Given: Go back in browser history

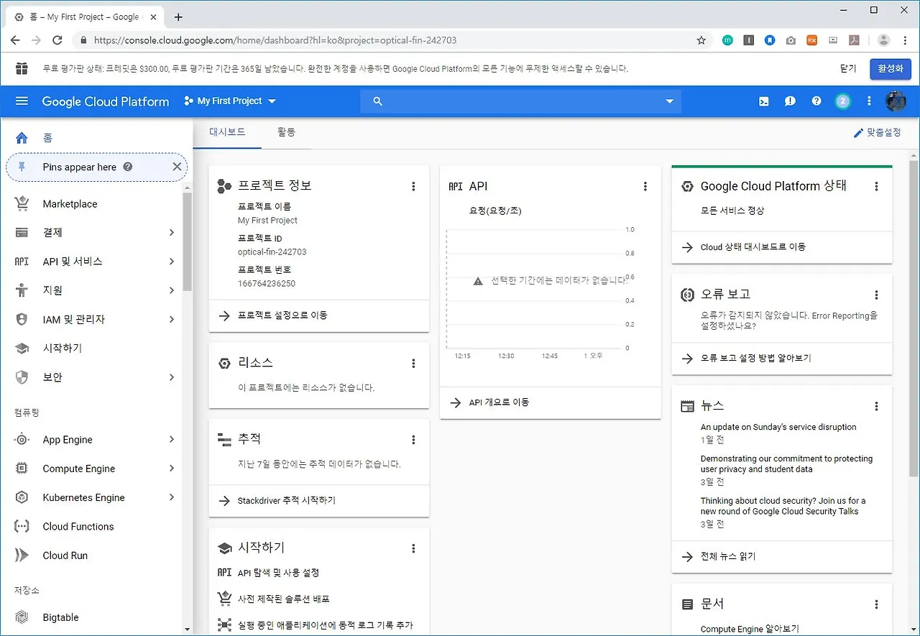Looking at the screenshot, I should (15, 40).
